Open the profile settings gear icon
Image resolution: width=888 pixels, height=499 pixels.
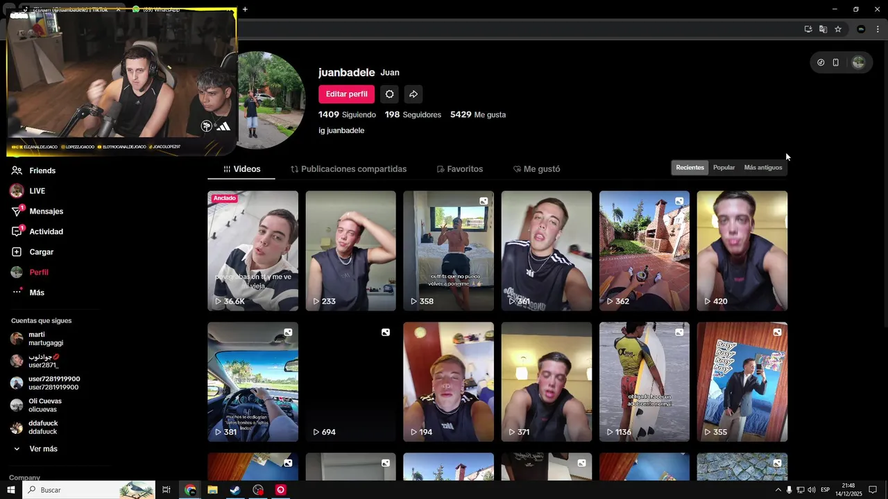click(x=390, y=94)
